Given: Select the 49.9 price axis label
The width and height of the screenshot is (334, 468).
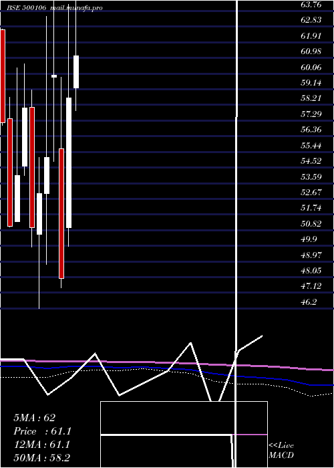Looking at the screenshot, I should tap(309, 239).
